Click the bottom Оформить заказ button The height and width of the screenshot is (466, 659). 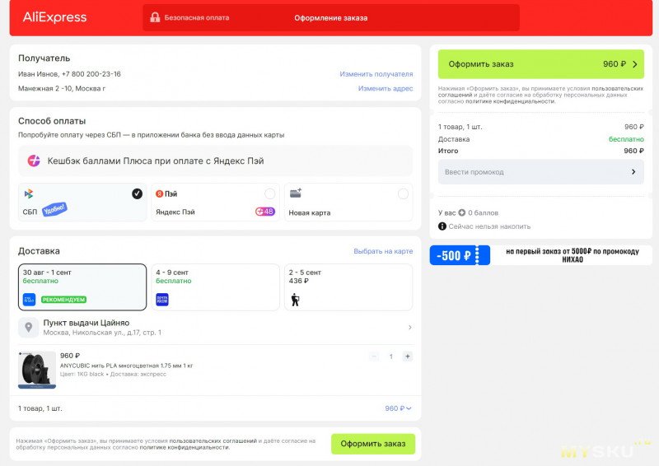(x=373, y=444)
